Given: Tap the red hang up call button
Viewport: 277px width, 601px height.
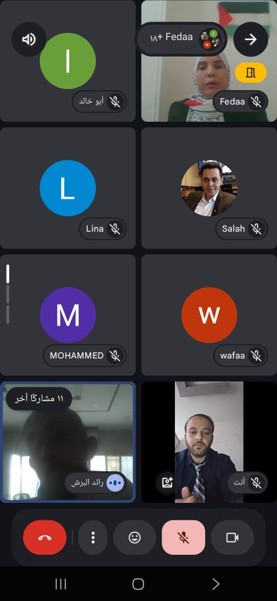Looking at the screenshot, I should 45,537.
